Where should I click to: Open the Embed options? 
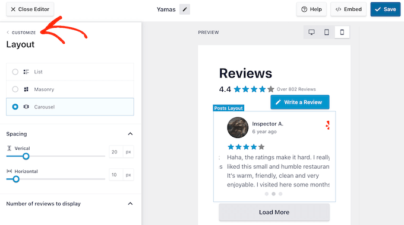[x=348, y=9]
